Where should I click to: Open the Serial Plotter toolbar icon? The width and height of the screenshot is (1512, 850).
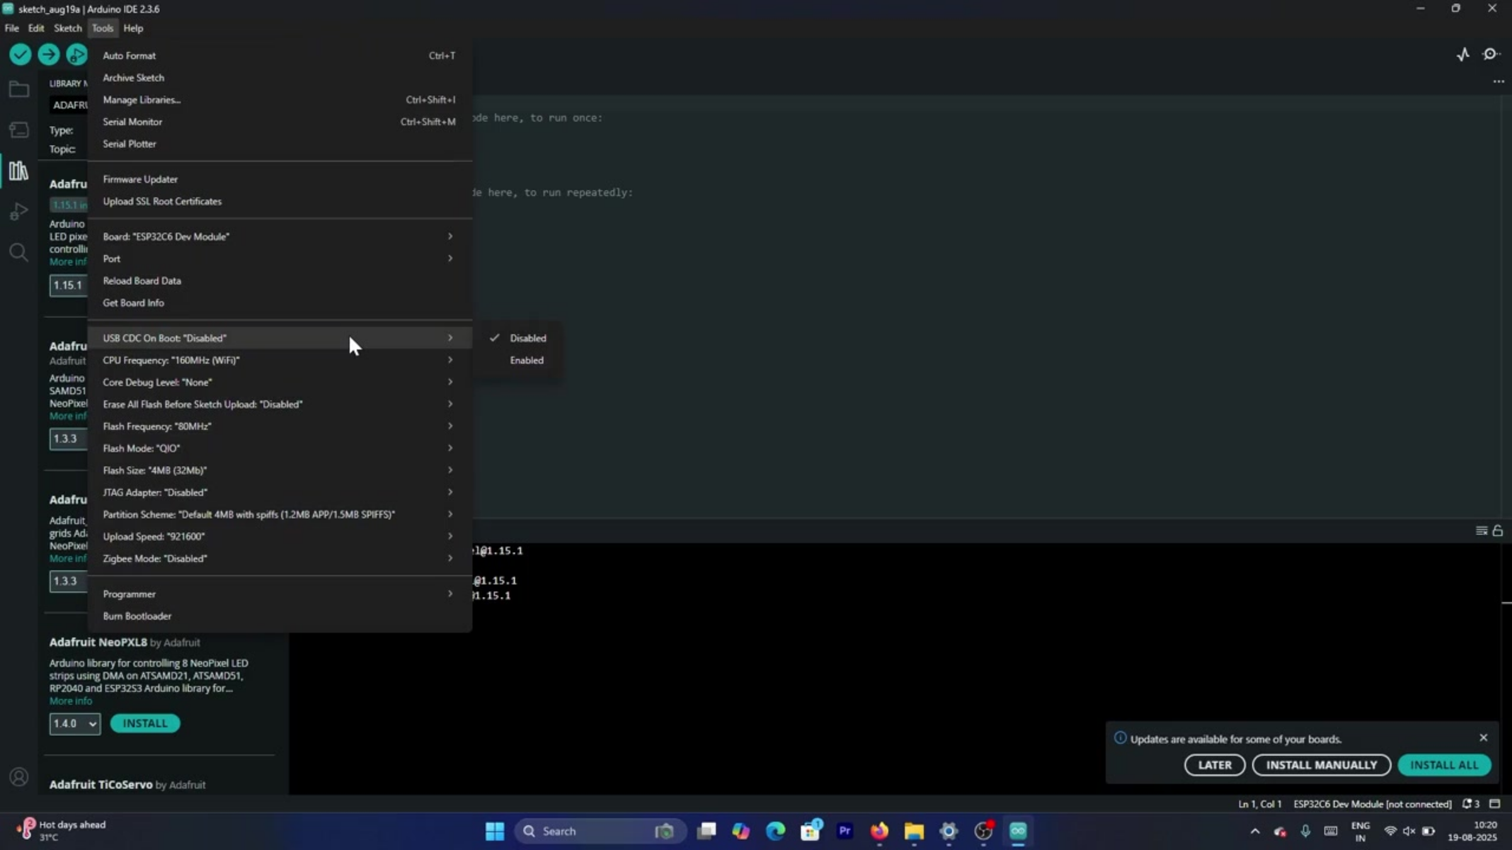click(x=1463, y=55)
